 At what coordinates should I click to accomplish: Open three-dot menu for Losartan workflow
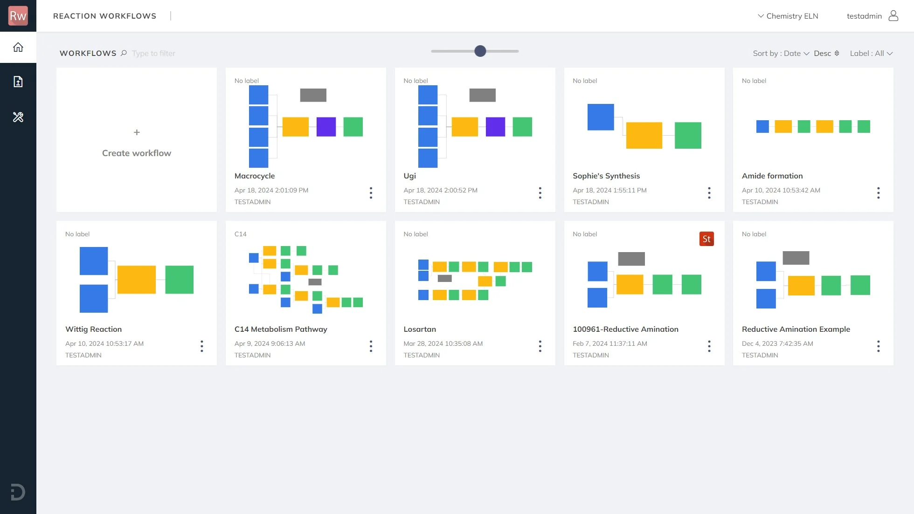[x=540, y=346]
